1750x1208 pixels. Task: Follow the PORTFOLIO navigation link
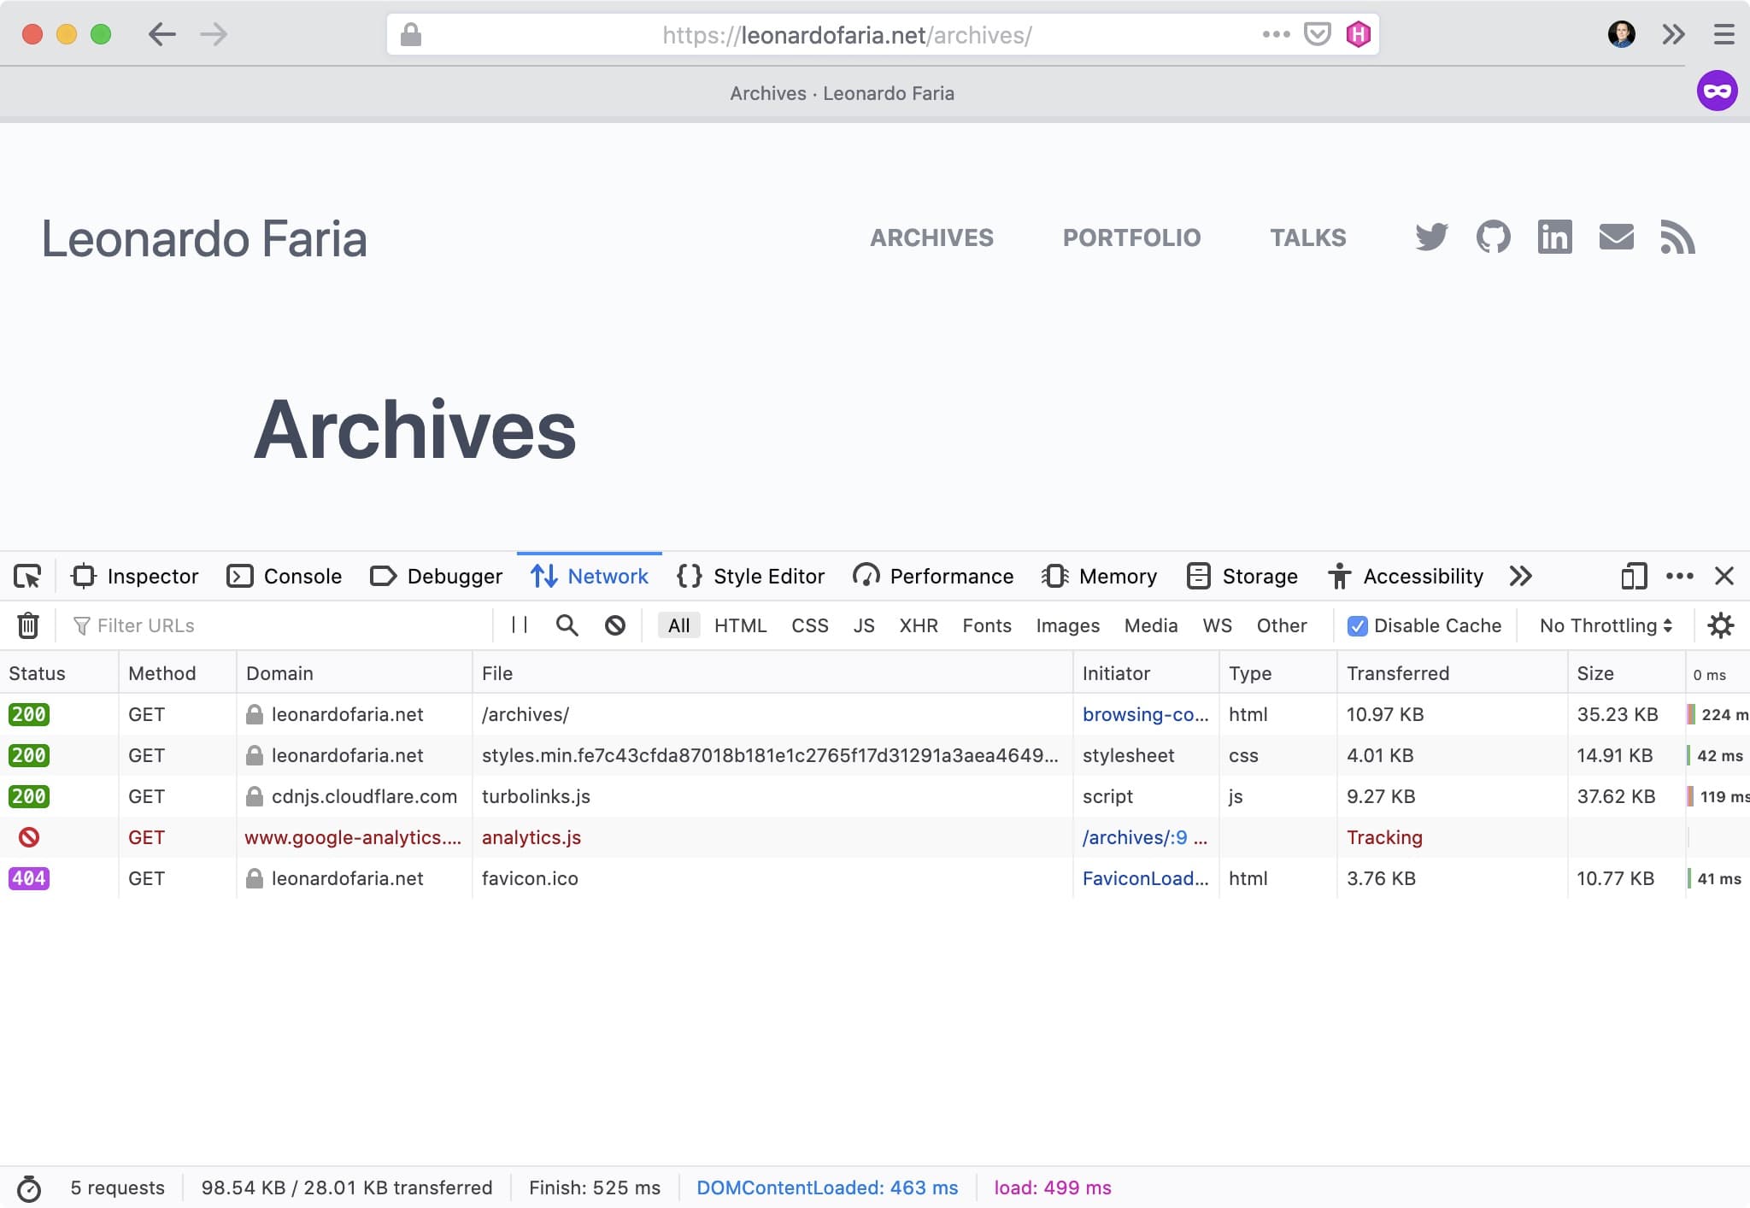[1131, 237]
